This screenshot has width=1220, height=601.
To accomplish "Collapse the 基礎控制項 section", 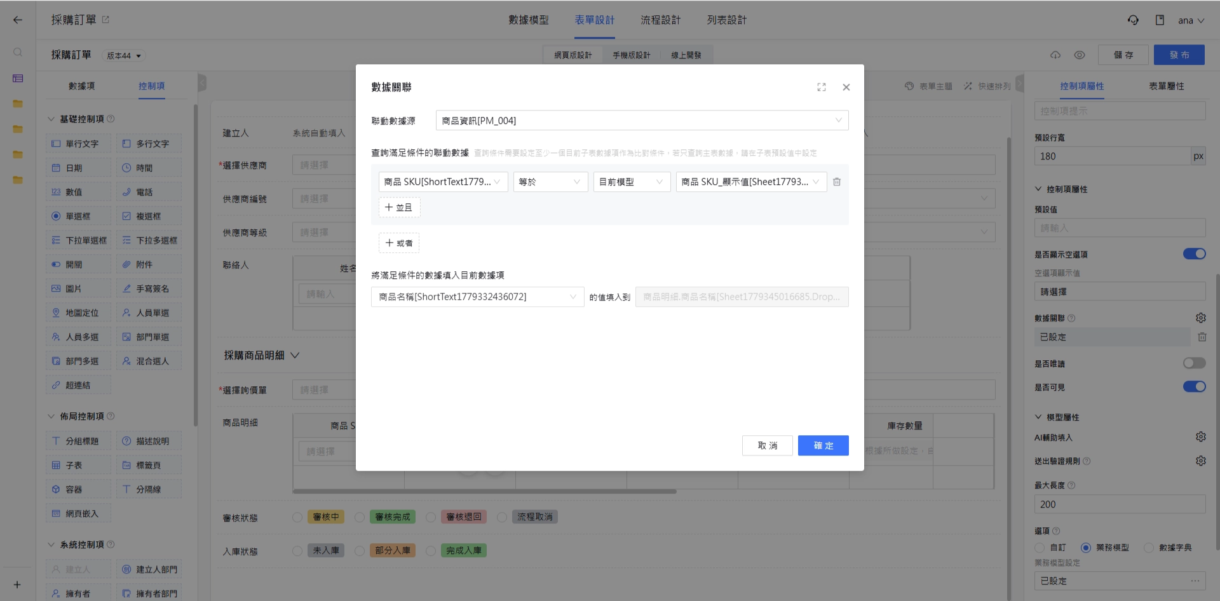I will [x=51, y=119].
